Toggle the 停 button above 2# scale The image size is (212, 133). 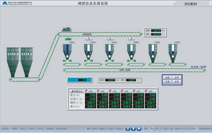click(x=89, y=38)
